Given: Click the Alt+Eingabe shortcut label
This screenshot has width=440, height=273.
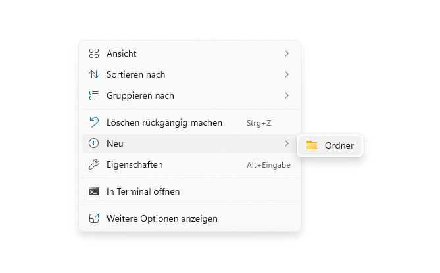Looking at the screenshot, I should (x=268, y=165).
